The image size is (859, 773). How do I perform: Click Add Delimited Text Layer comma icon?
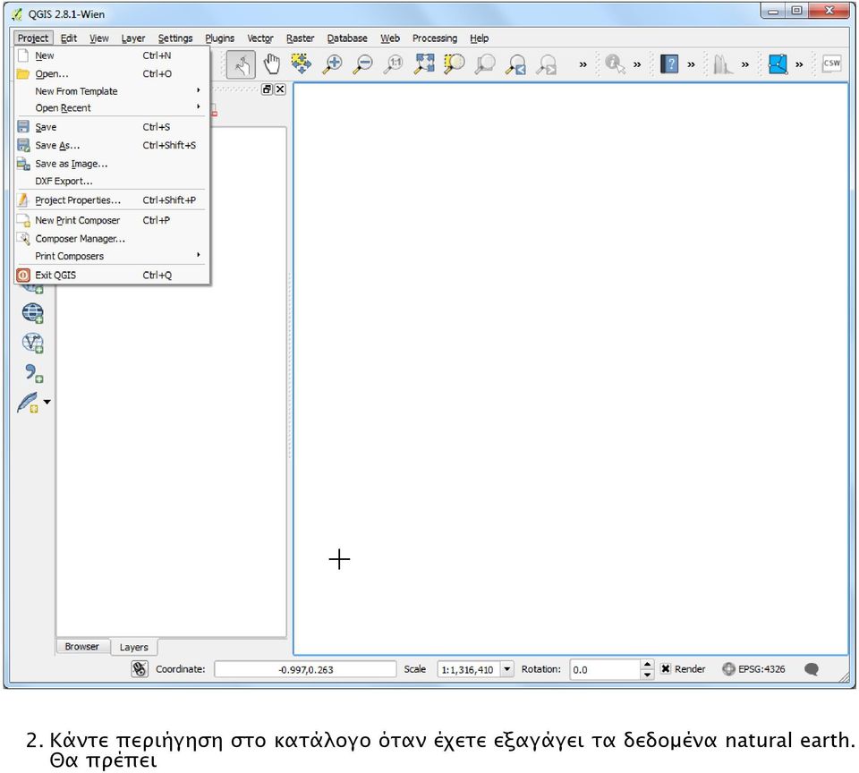coord(33,373)
